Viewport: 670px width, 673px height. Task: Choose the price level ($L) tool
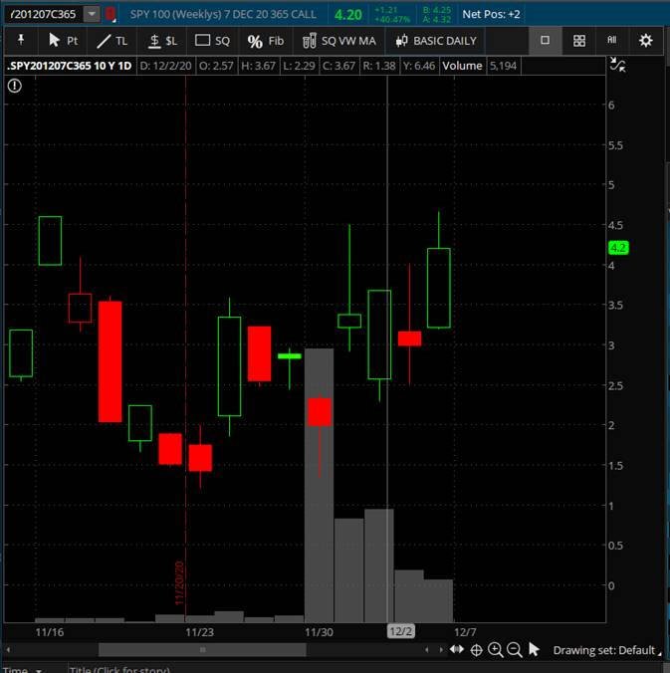162,41
